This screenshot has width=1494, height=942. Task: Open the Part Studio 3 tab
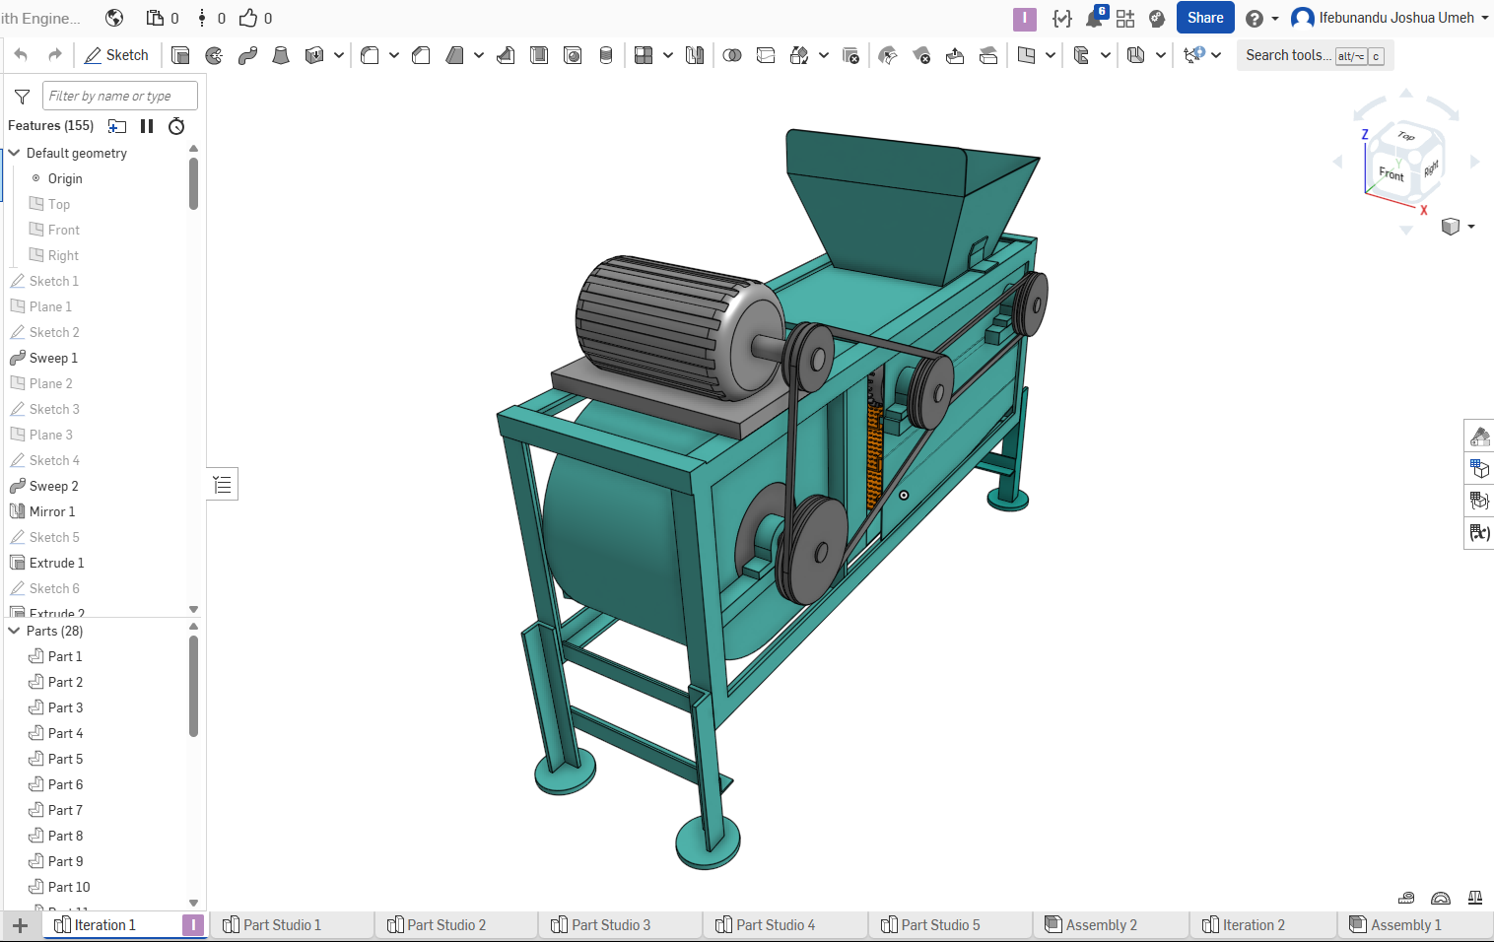pyautogui.click(x=610, y=925)
